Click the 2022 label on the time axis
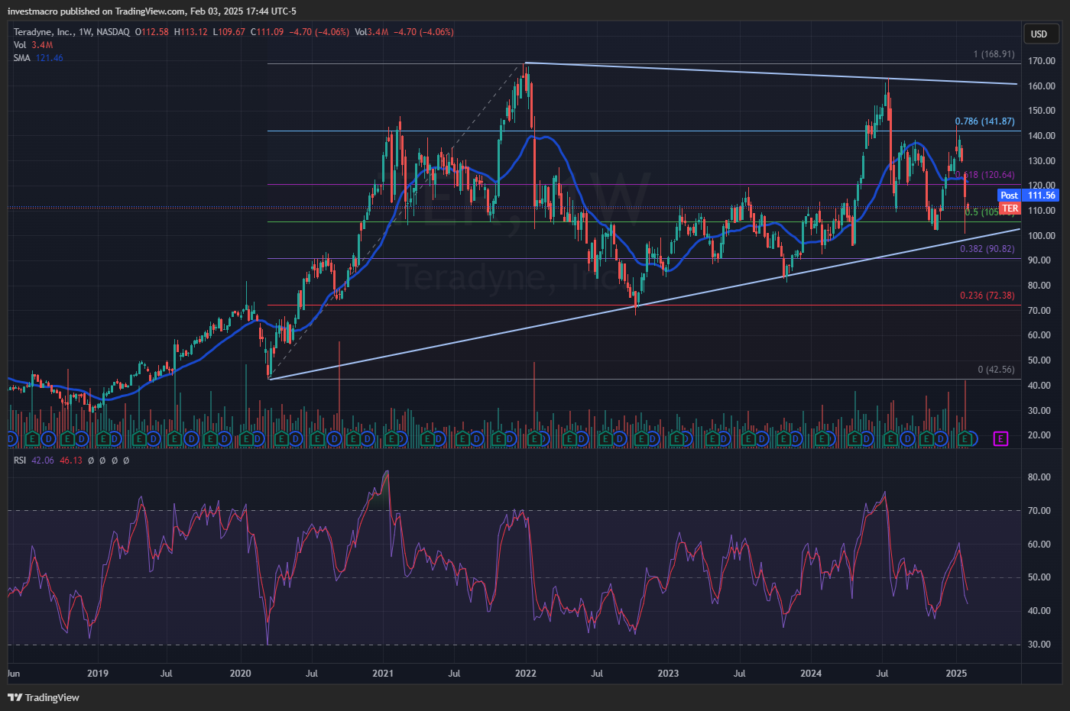This screenshot has width=1070, height=711. pyautogui.click(x=526, y=674)
